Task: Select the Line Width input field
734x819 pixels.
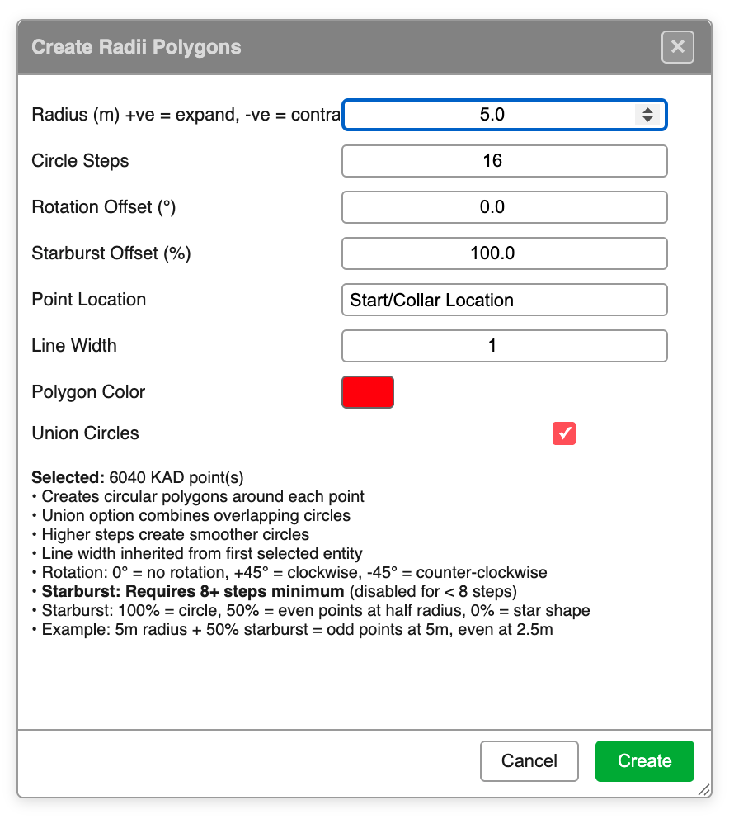Action: (504, 346)
